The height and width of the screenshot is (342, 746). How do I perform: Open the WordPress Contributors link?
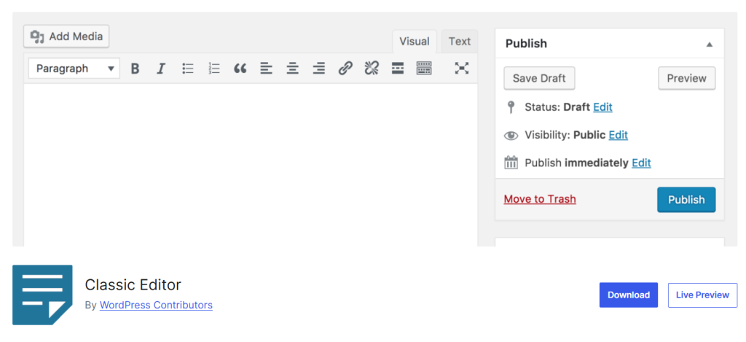[x=156, y=305]
